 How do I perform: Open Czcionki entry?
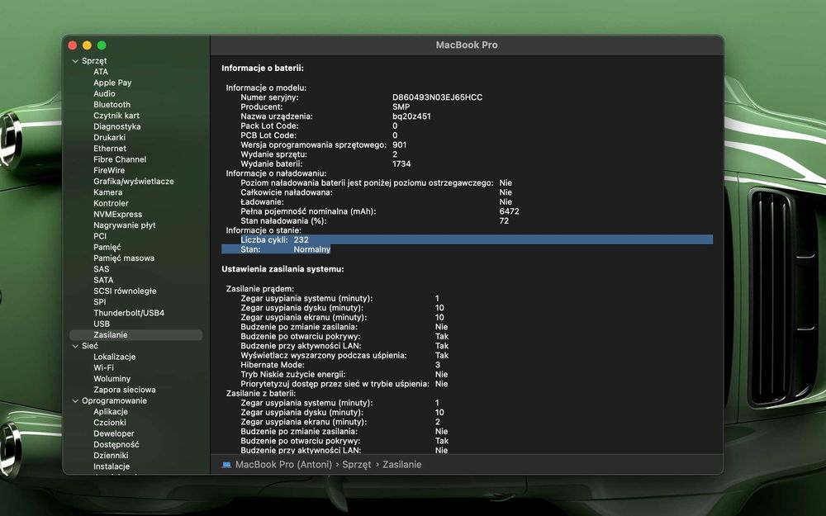tap(110, 423)
